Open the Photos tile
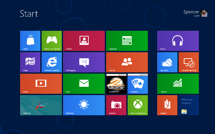This screenshot has height=134, width=215. click(x=84, y=41)
